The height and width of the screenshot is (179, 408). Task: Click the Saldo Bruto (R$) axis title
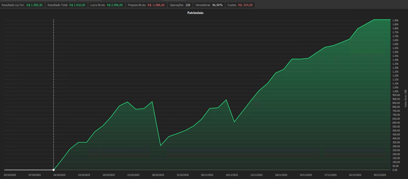(406, 98)
